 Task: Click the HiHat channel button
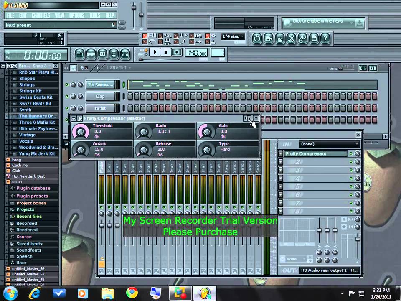point(101,108)
